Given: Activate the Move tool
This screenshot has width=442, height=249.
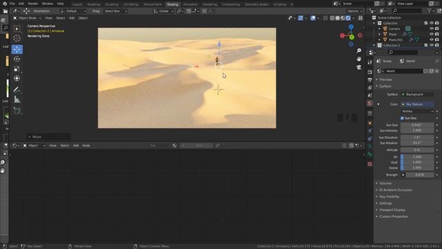Looking at the screenshot, I should click(17, 49).
